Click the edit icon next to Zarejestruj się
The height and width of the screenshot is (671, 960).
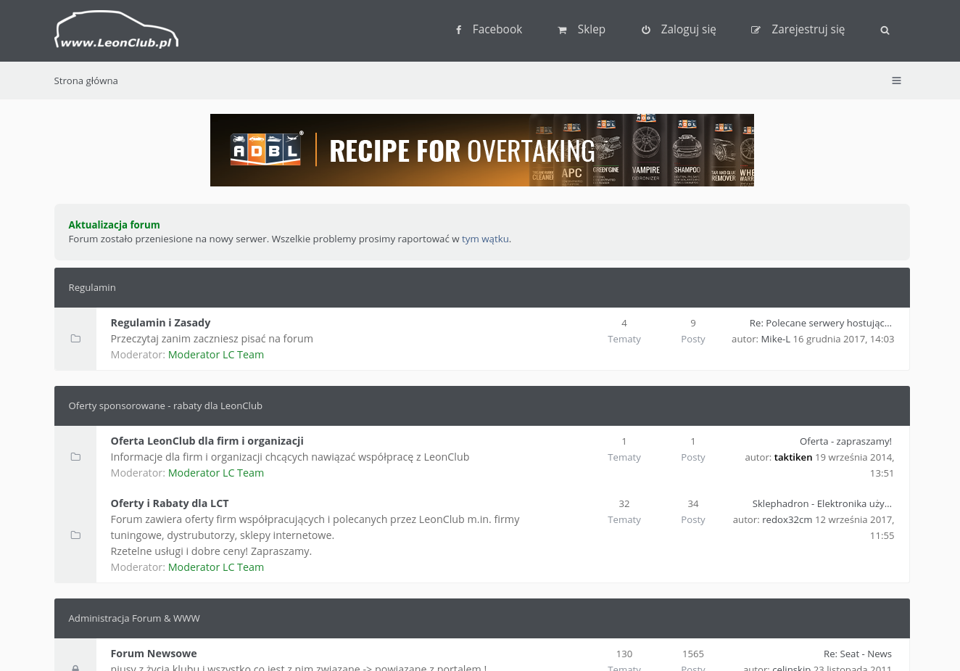(x=756, y=30)
